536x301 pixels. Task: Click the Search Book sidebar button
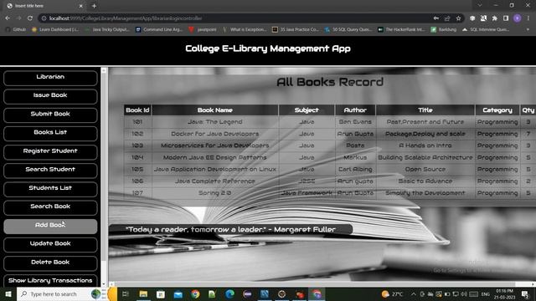50,207
